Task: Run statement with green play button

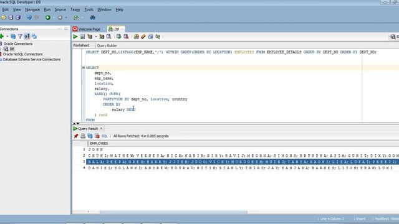Action: pyautogui.click(x=75, y=37)
